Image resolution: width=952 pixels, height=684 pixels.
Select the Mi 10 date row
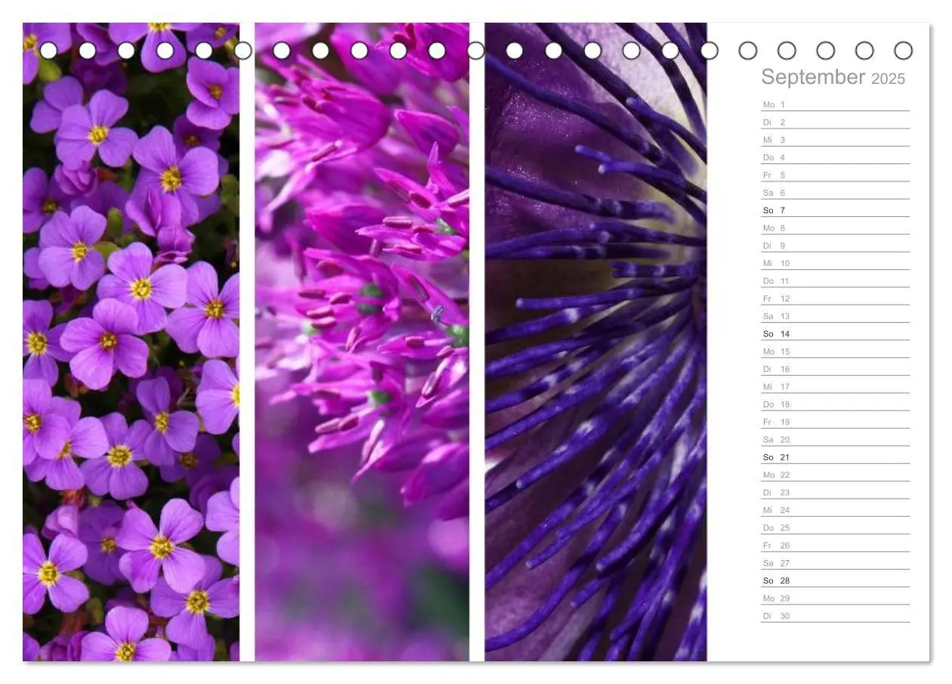tap(835, 263)
